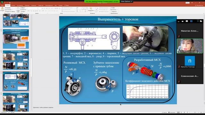
Task: Switch Zoom video panel to gallery grid view
Action: pos(191,21)
